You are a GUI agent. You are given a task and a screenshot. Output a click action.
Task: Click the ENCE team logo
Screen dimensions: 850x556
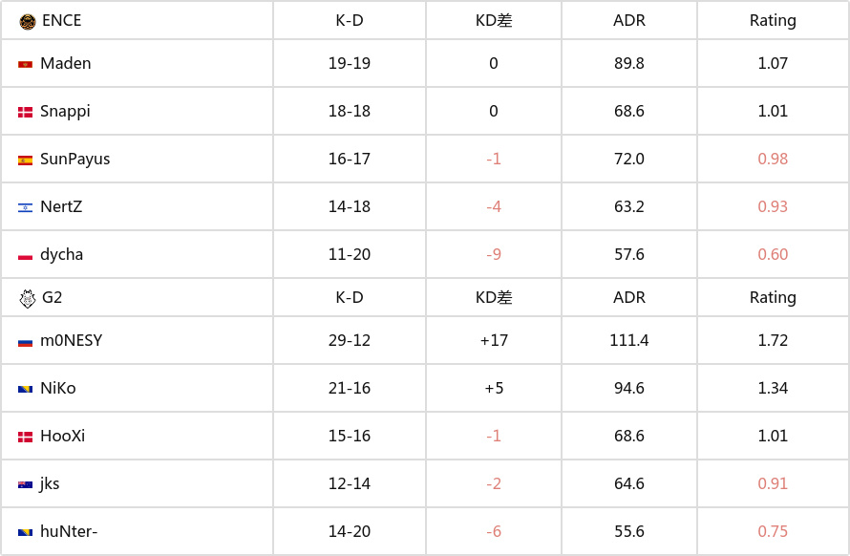click(x=27, y=20)
